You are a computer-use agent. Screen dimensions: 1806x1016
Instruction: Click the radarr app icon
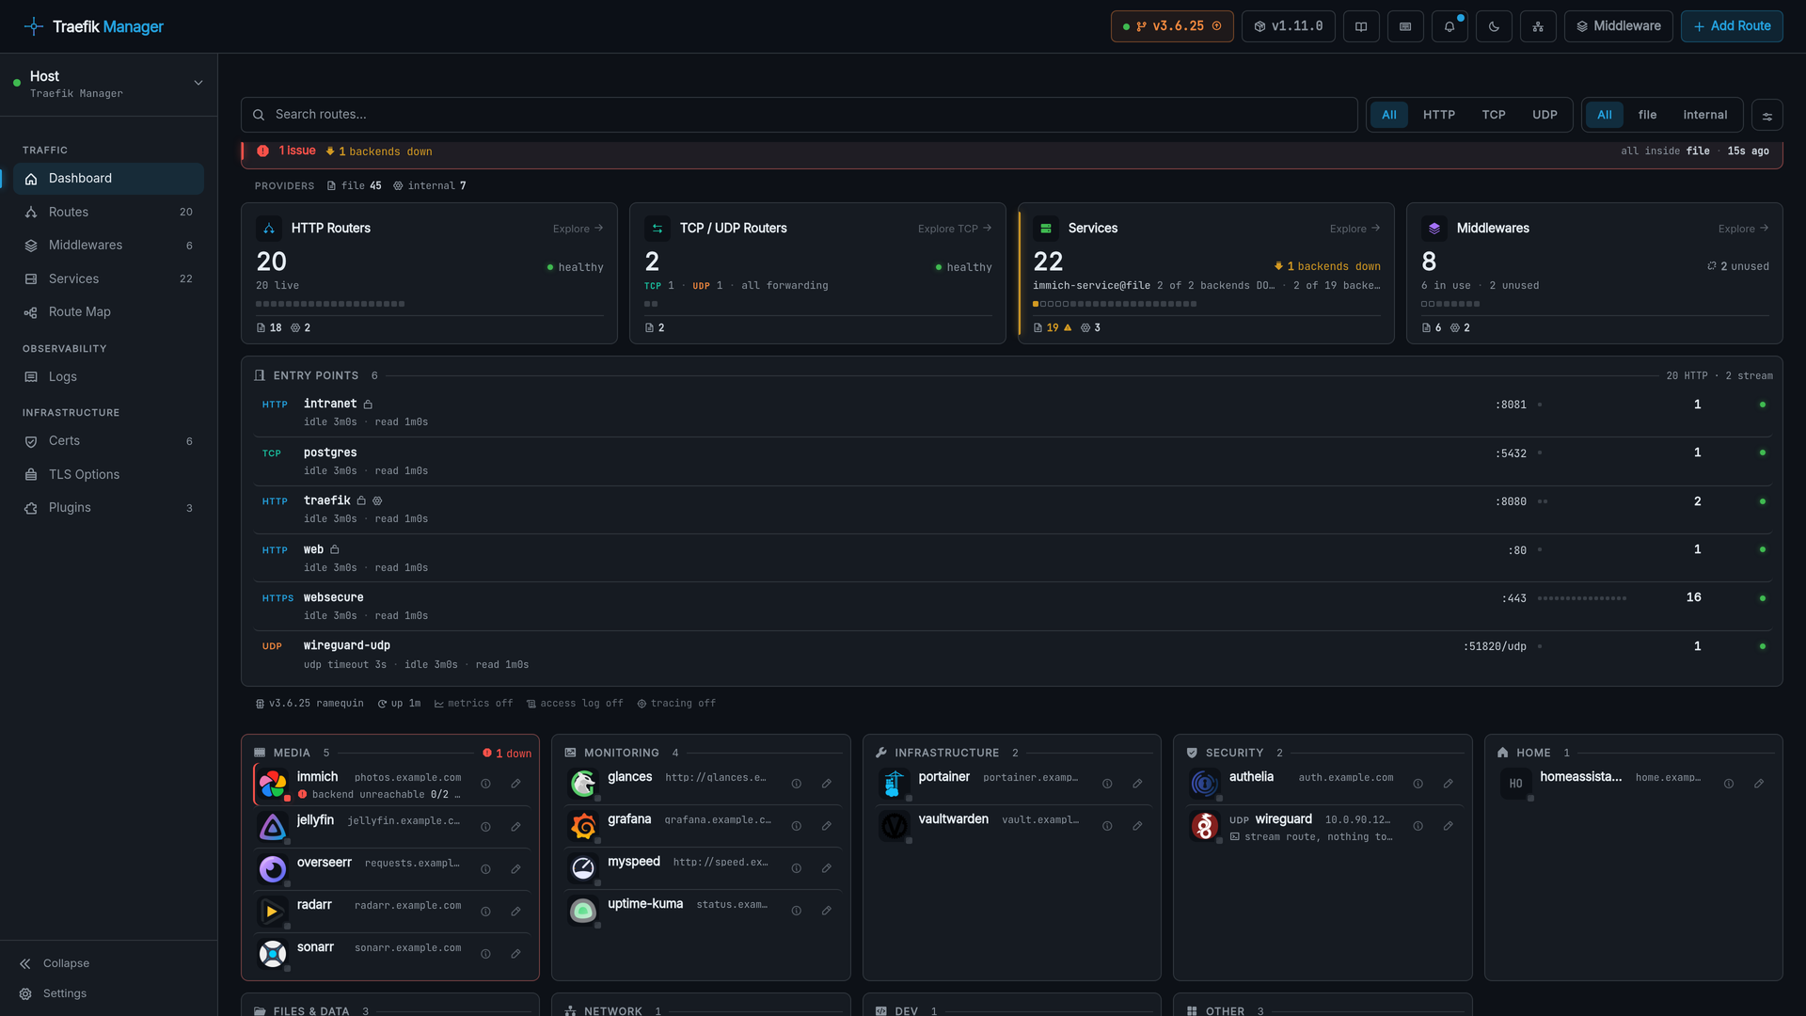pyautogui.click(x=273, y=911)
